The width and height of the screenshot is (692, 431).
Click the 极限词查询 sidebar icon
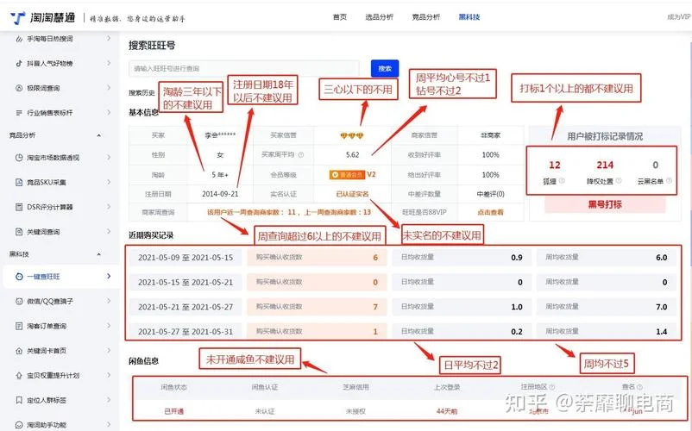click(x=19, y=88)
